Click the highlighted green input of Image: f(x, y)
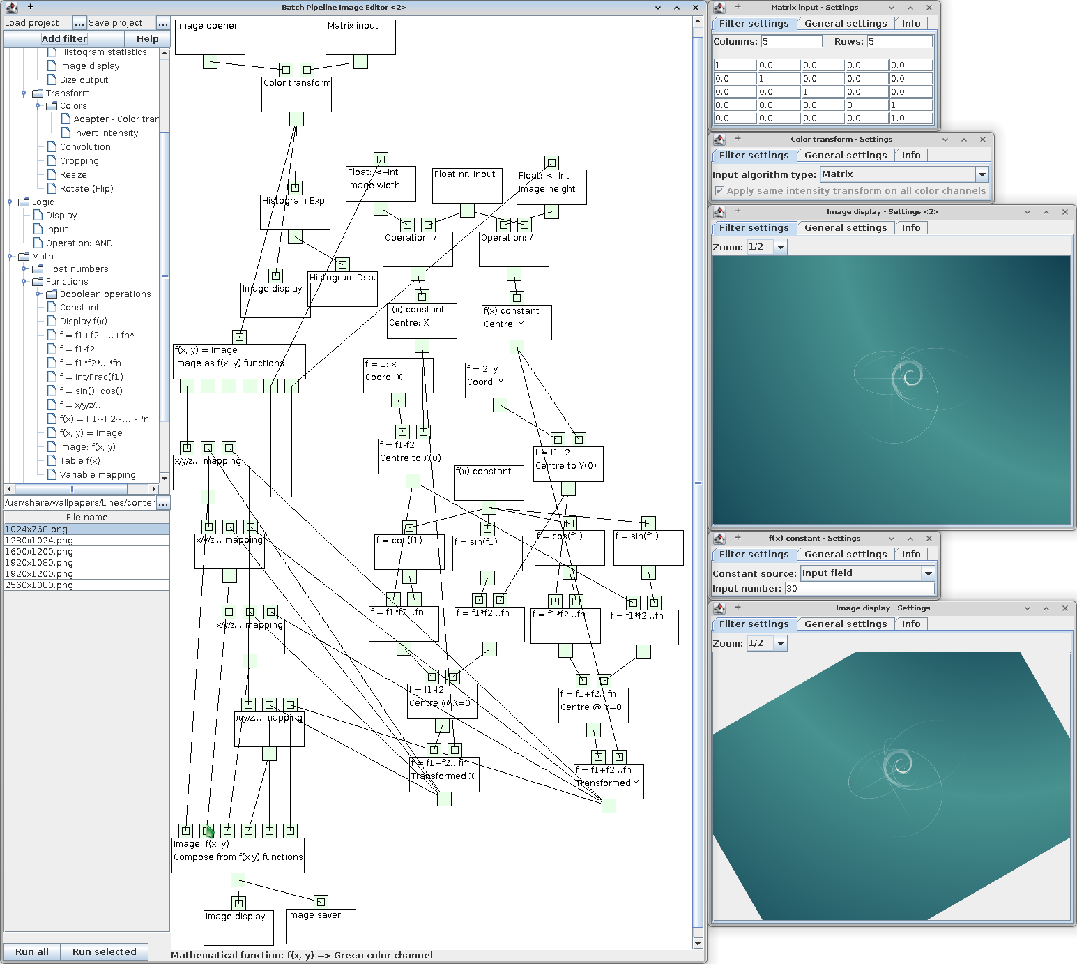 tap(207, 831)
